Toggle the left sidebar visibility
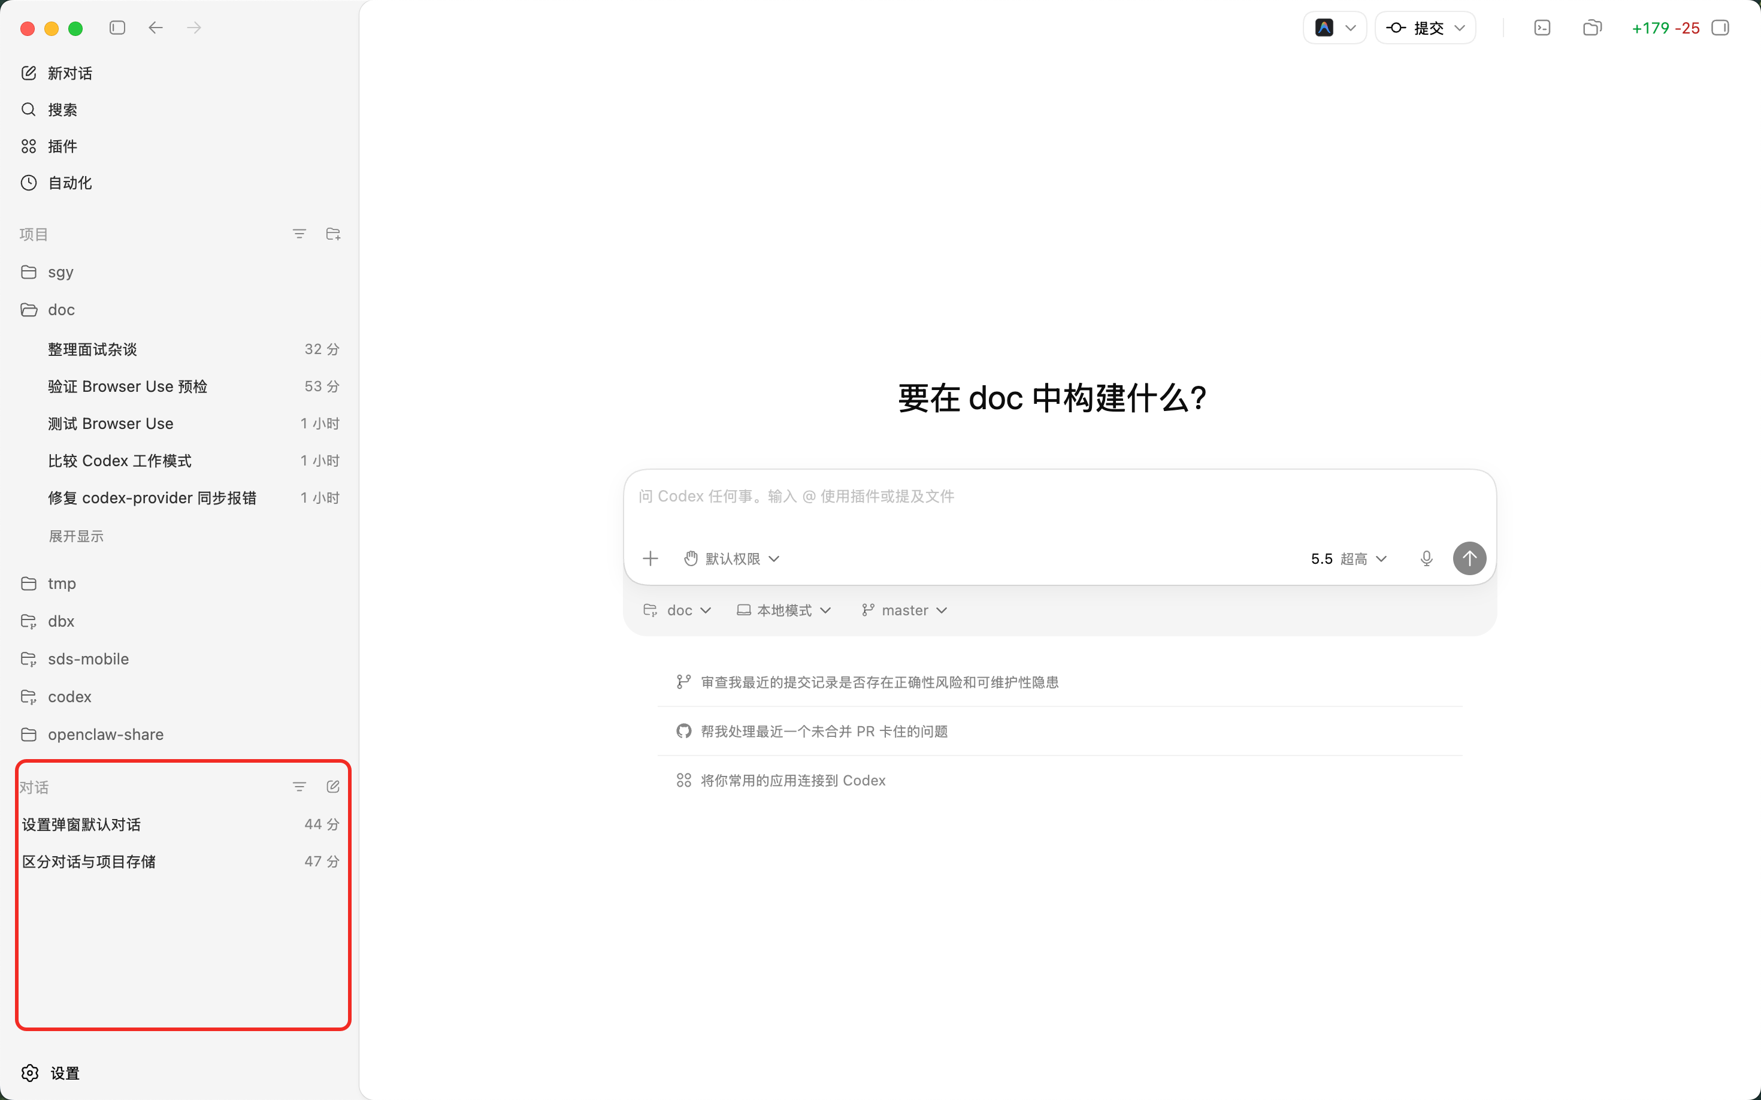 pyautogui.click(x=117, y=27)
